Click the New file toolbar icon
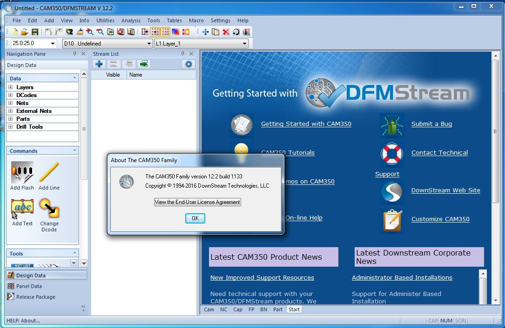Viewport: 505px width, 328px height. 14,32
